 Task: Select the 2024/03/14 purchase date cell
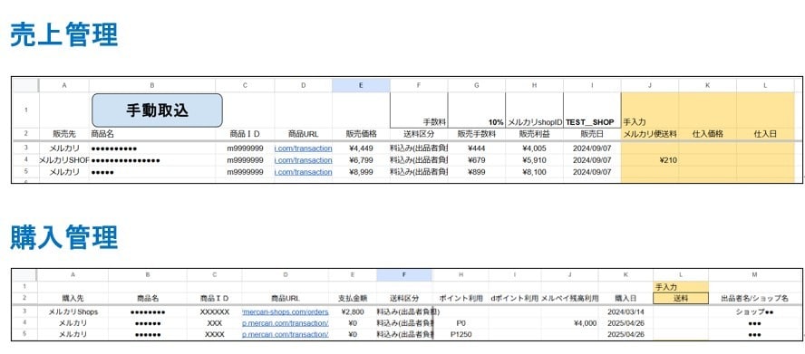(626, 311)
